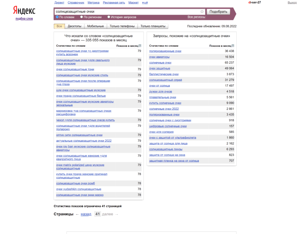Open 'Директ' in the top navigation
303x234 pixels.
coord(59,2)
